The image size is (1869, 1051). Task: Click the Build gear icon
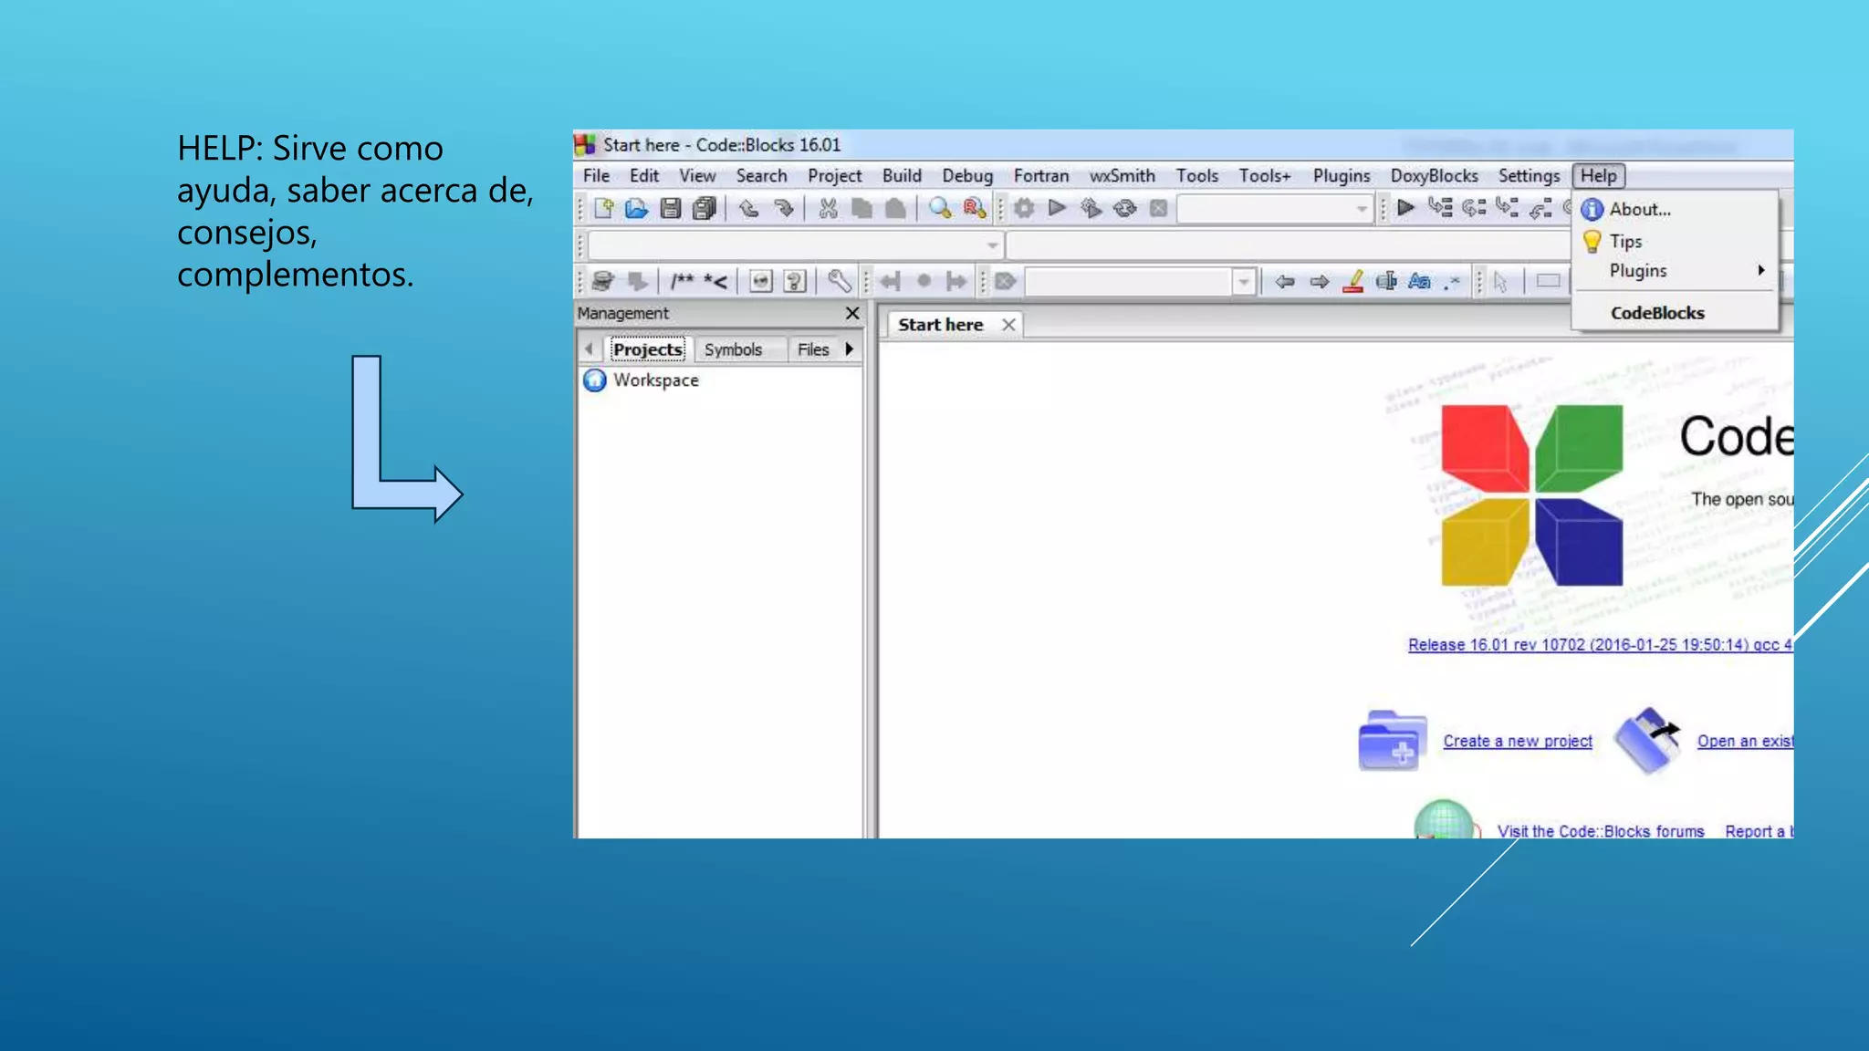pos(1024,209)
